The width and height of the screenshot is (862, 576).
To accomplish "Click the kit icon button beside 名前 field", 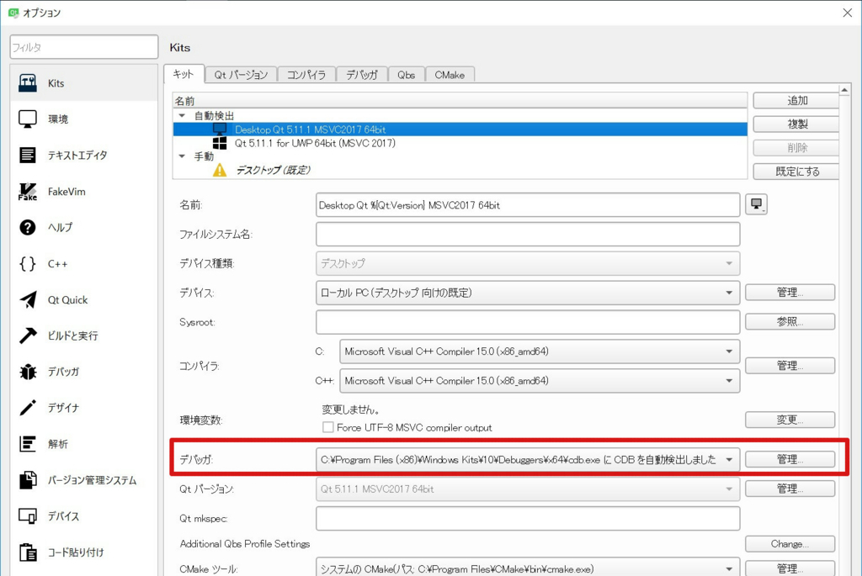I will 757,204.
